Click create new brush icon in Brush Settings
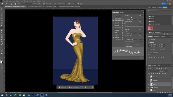Screen dimensions: 173x97 pyautogui.click(x=141, y=58)
